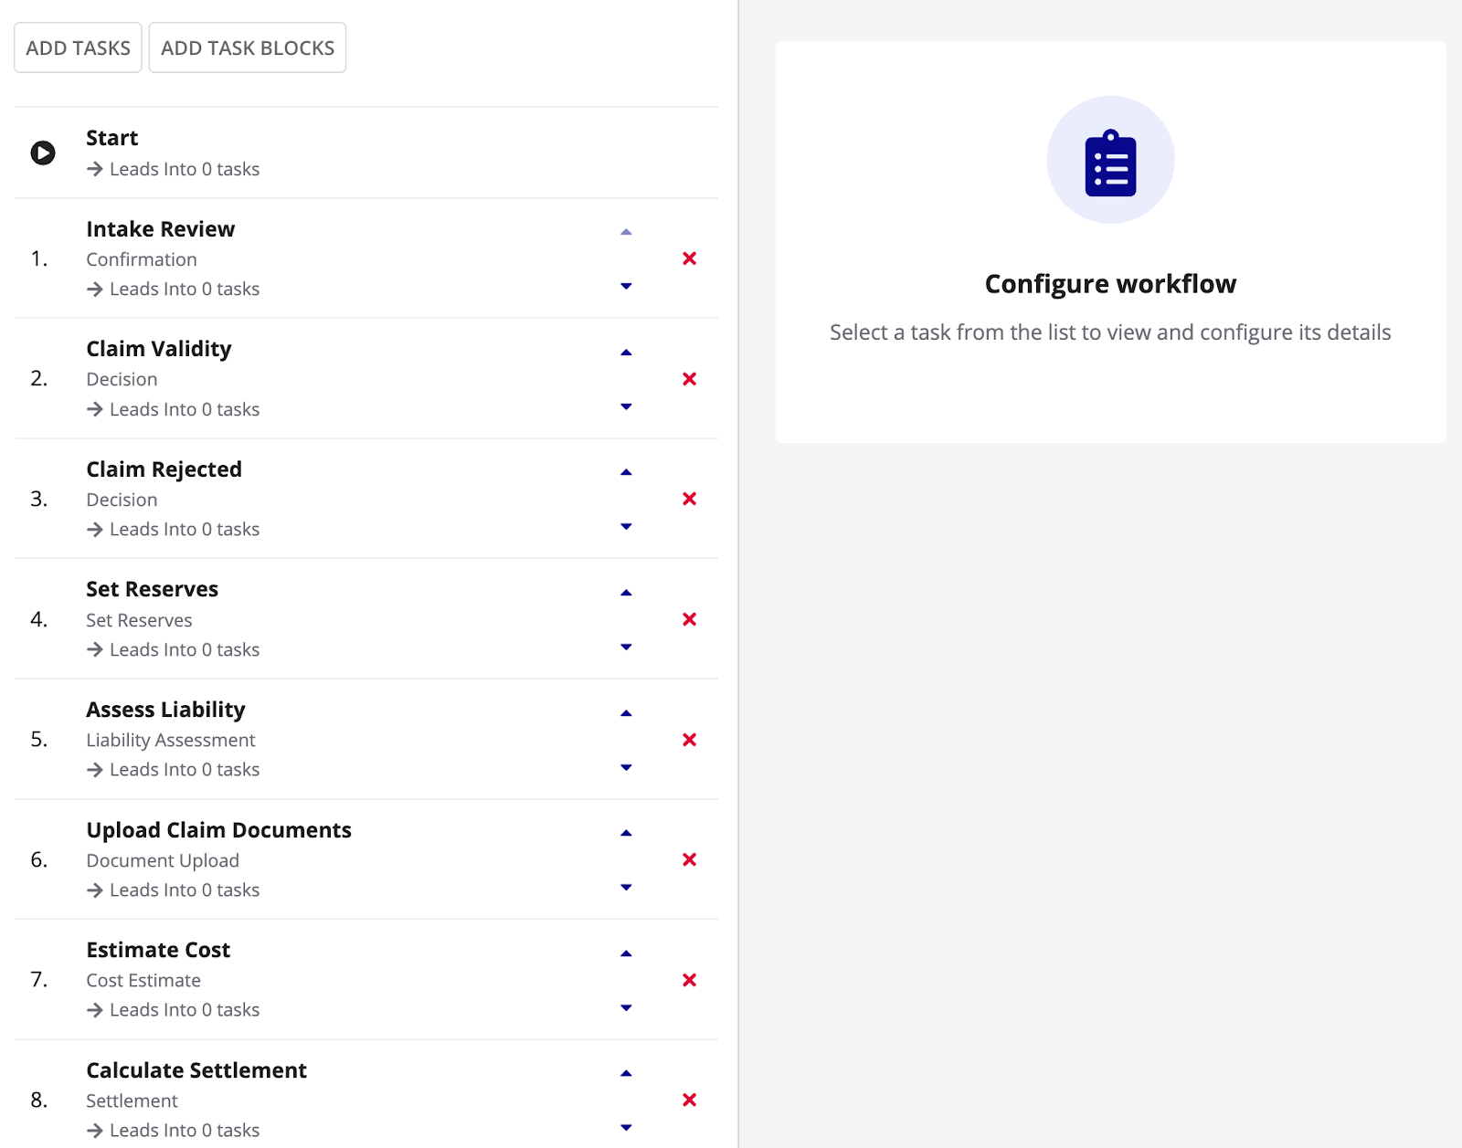Select the Estimate Cost task
The height and width of the screenshot is (1148, 1462).
(x=158, y=950)
